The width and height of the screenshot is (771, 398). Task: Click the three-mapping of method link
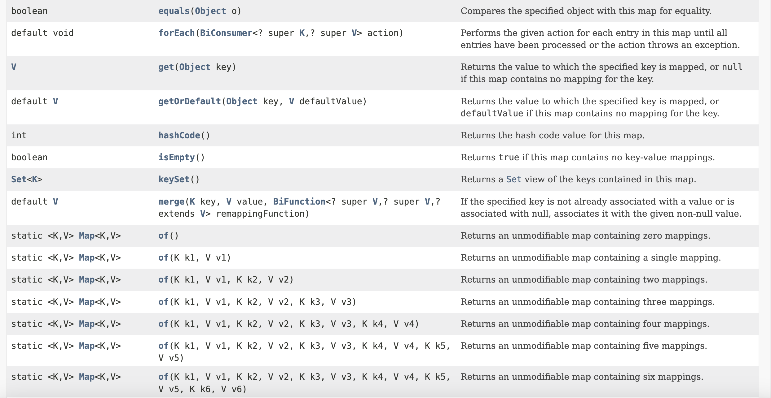[x=163, y=302]
